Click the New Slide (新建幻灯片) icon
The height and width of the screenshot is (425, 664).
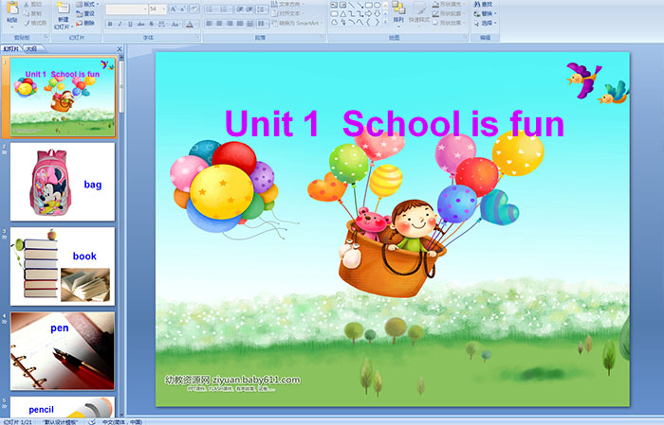pyautogui.click(x=64, y=8)
